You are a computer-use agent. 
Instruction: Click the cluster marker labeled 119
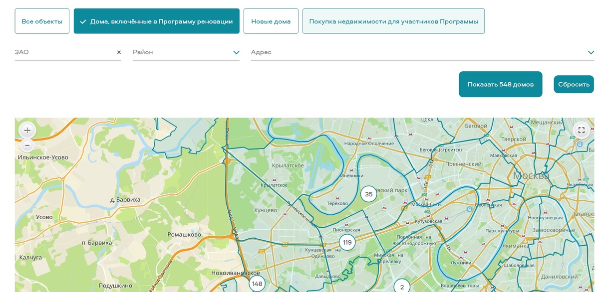(x=347, y=243)
